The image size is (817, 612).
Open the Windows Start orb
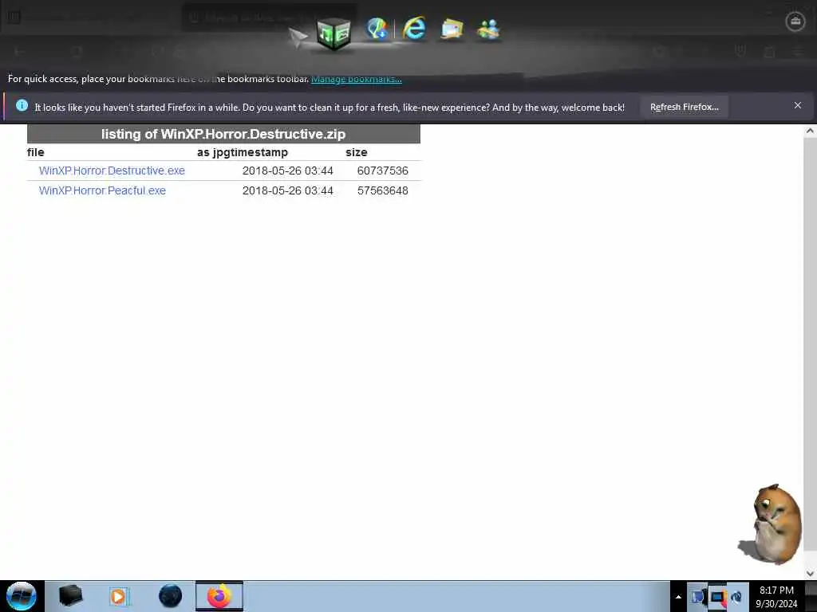click(x=22, y=596)
